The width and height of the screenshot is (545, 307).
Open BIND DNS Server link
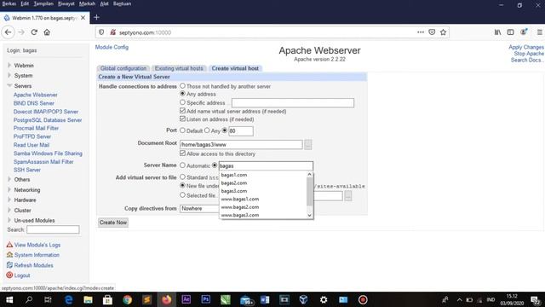(x=34, y=103)
